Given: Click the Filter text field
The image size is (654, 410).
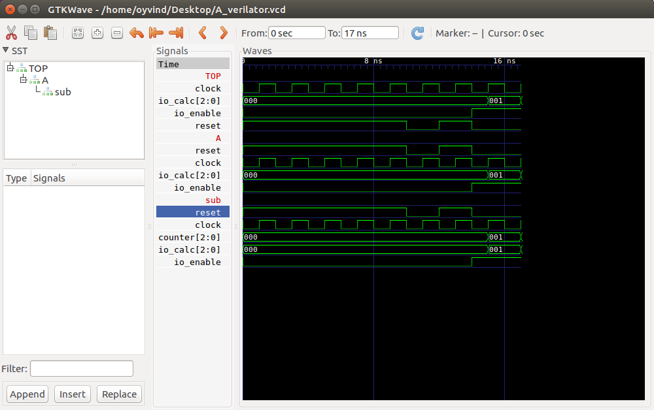Looking at the screenshot, I should point(82,369).
